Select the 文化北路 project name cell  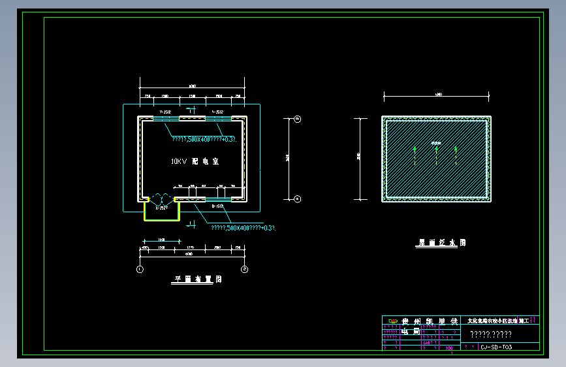click(x=492, y=321)
